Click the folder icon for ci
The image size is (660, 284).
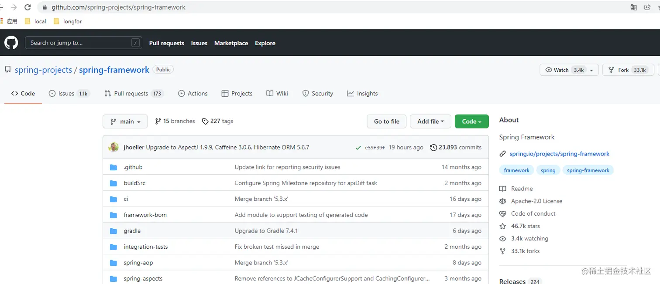pos(113,199)
